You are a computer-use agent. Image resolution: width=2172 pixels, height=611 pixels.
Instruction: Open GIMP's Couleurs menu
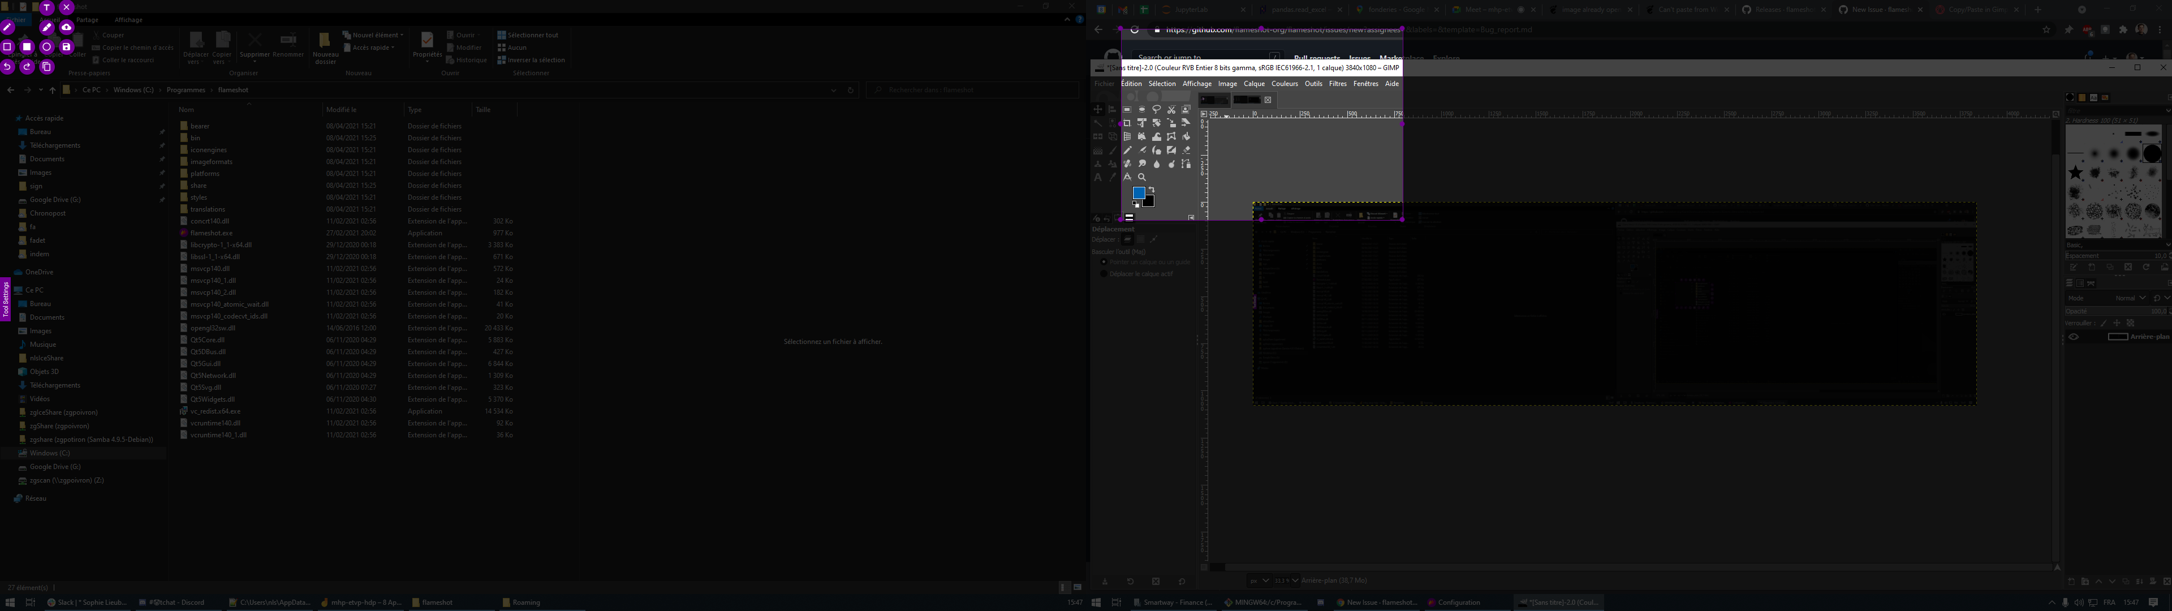[1284, 84]
